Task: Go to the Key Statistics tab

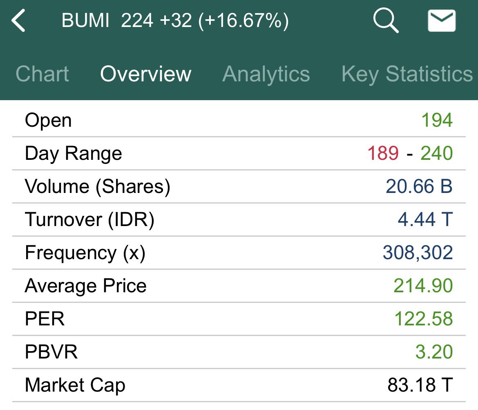Action: click(x=407, y=74)
